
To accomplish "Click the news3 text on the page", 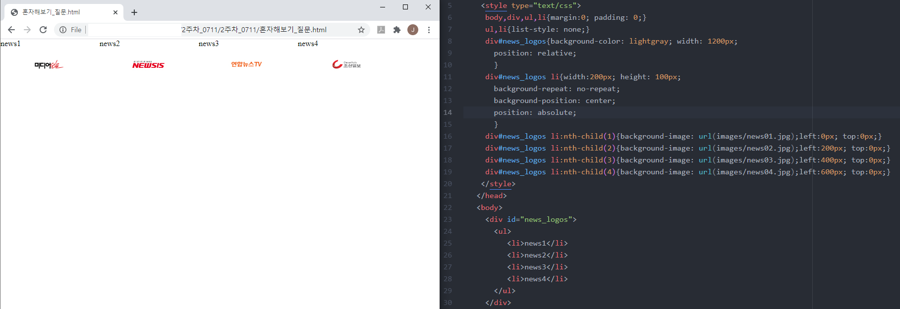I will (x=209, y=44).
